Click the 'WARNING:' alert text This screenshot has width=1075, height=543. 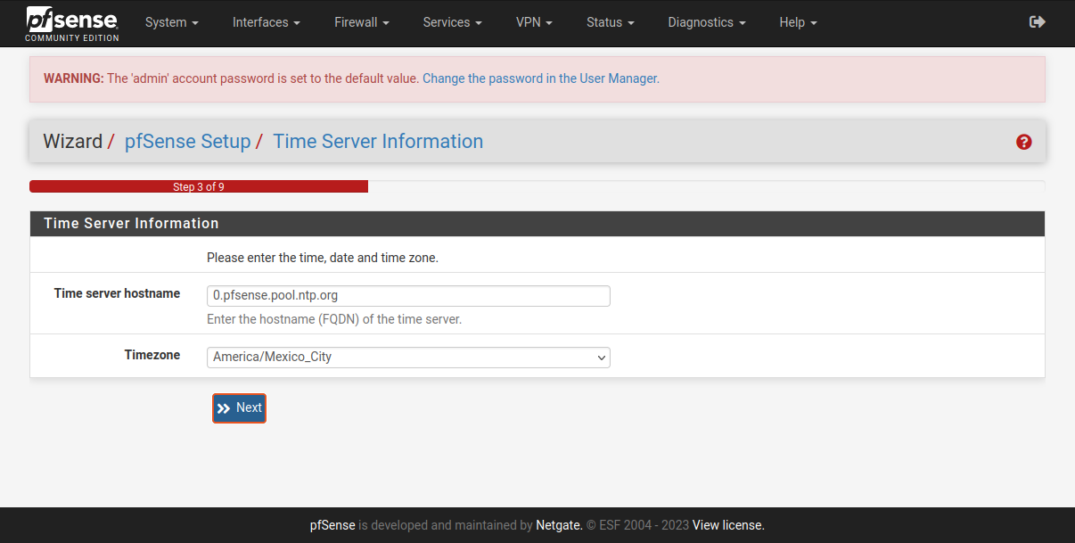coord(74,78)
